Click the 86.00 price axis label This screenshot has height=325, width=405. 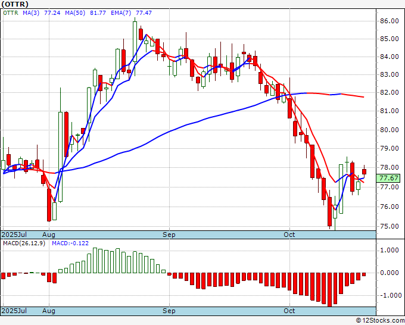coord(390,21)
